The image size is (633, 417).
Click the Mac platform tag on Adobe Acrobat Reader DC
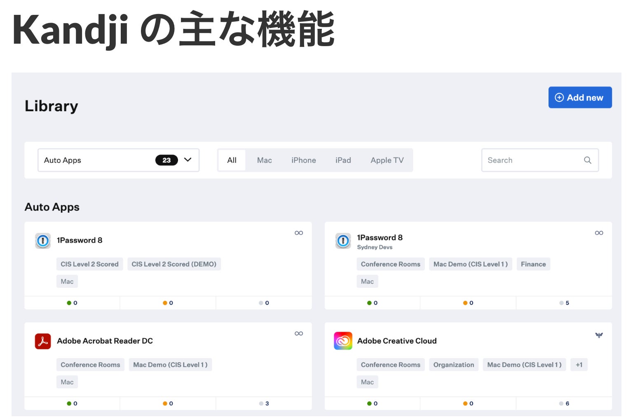click(67, 382)
